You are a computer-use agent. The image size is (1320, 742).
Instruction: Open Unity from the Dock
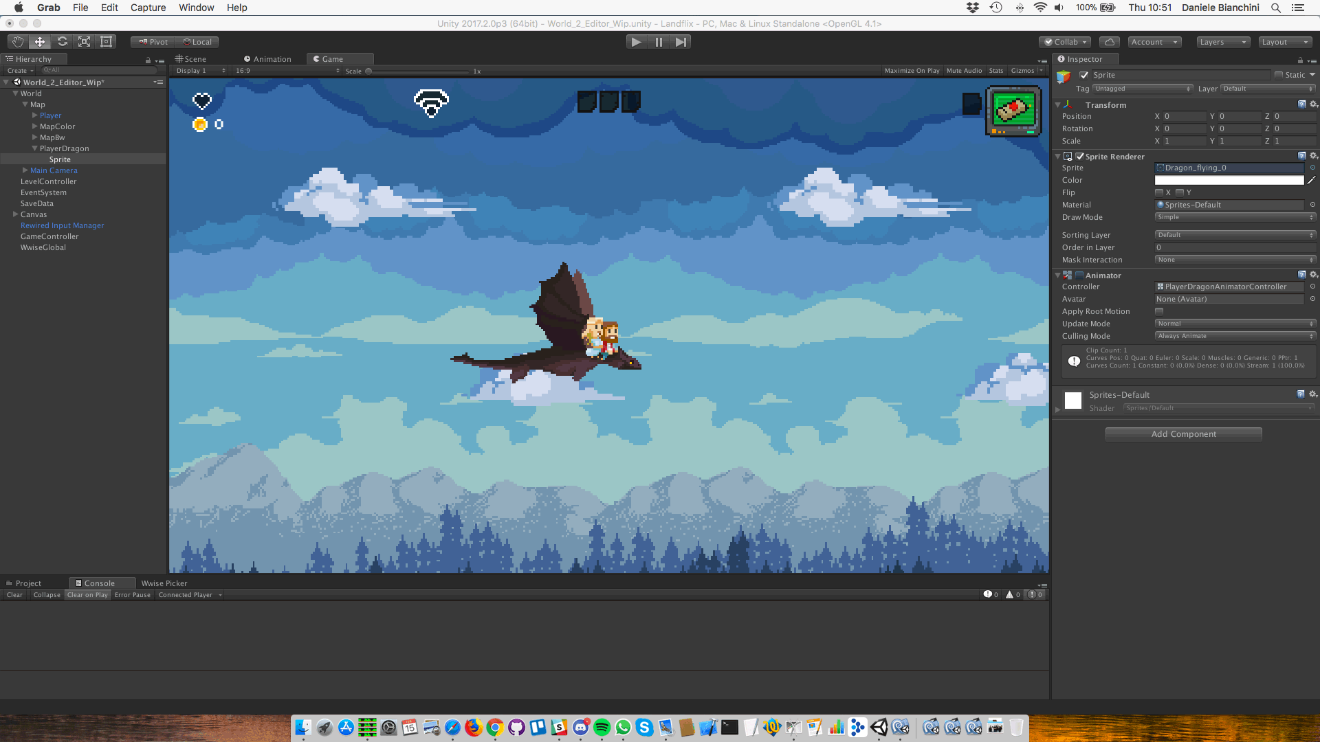(879, 727)
